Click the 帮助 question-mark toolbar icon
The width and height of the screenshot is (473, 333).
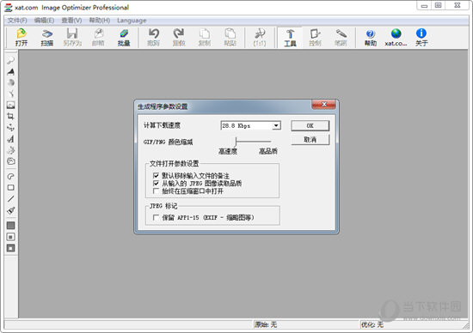point(371,37)
